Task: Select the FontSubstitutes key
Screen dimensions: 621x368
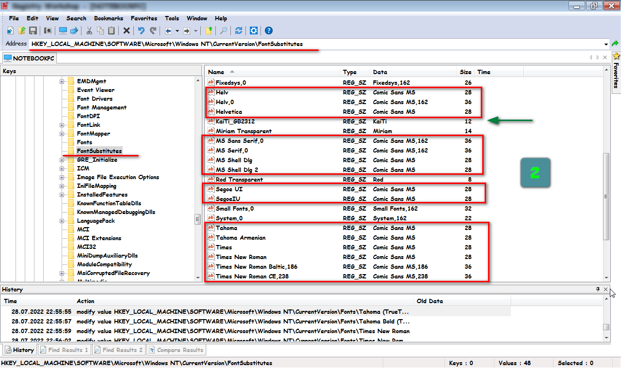Action: coord(99,151)
